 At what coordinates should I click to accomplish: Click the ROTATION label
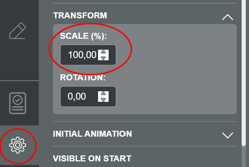click(83, 78)
